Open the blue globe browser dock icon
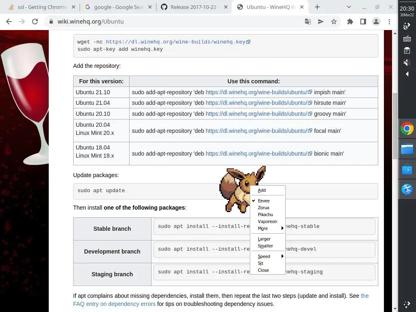416x312 pixels. (407, 189)
